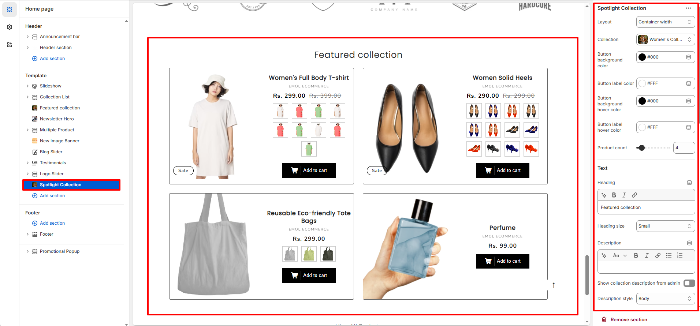Expand the Testimonials section
This screenshot has width=700, height=326.
pos(27,163)
